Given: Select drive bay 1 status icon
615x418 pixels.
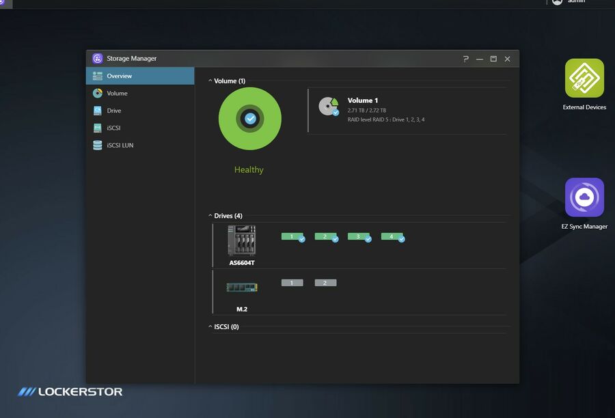Looking at the screenshot, I should click(291, 237).
